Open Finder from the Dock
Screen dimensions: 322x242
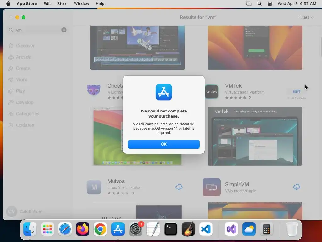click(30, 229)
